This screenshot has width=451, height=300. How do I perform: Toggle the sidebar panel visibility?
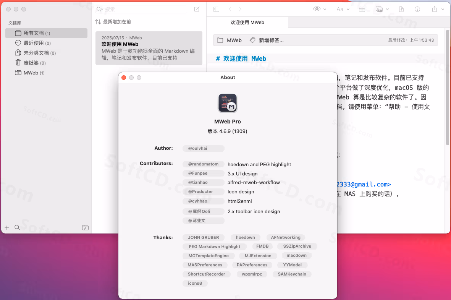coord(216,9)
